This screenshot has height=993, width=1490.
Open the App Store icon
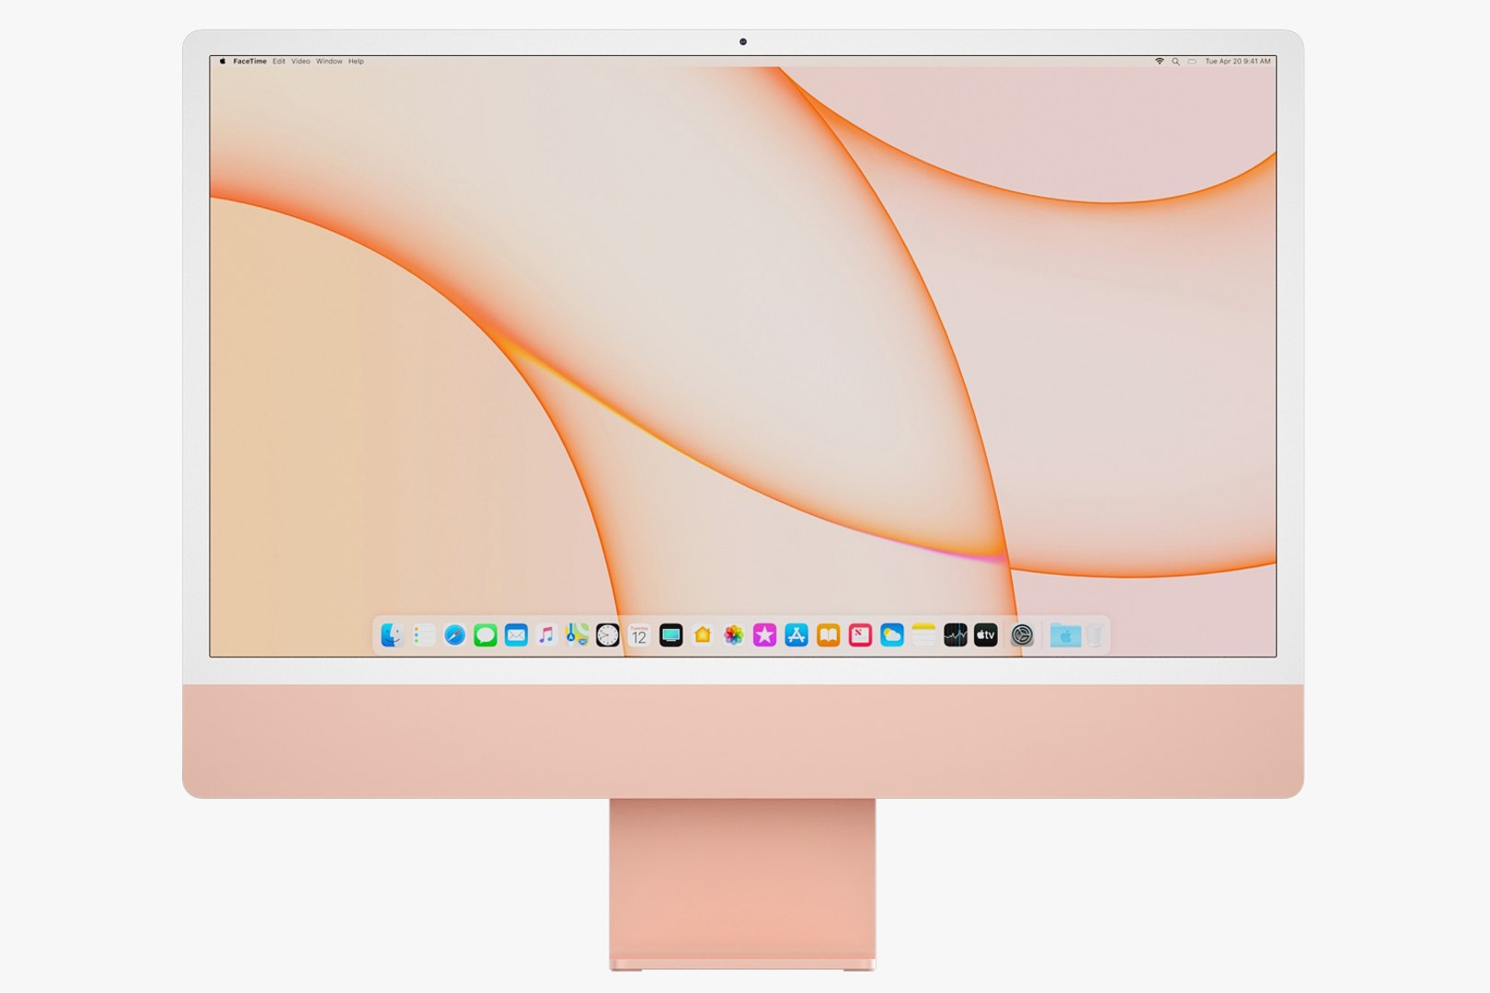(x=797, y=635)
